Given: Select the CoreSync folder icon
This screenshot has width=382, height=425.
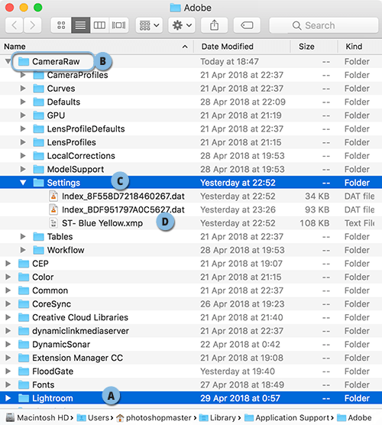Looking at the screenshot, I should point(24,303).
